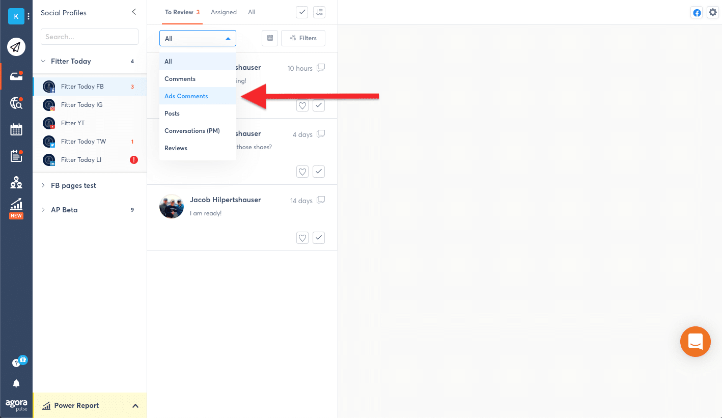The image size is (722, 418).
Task: Select the Fitter Today TW profile
Action: coord(90,142)
